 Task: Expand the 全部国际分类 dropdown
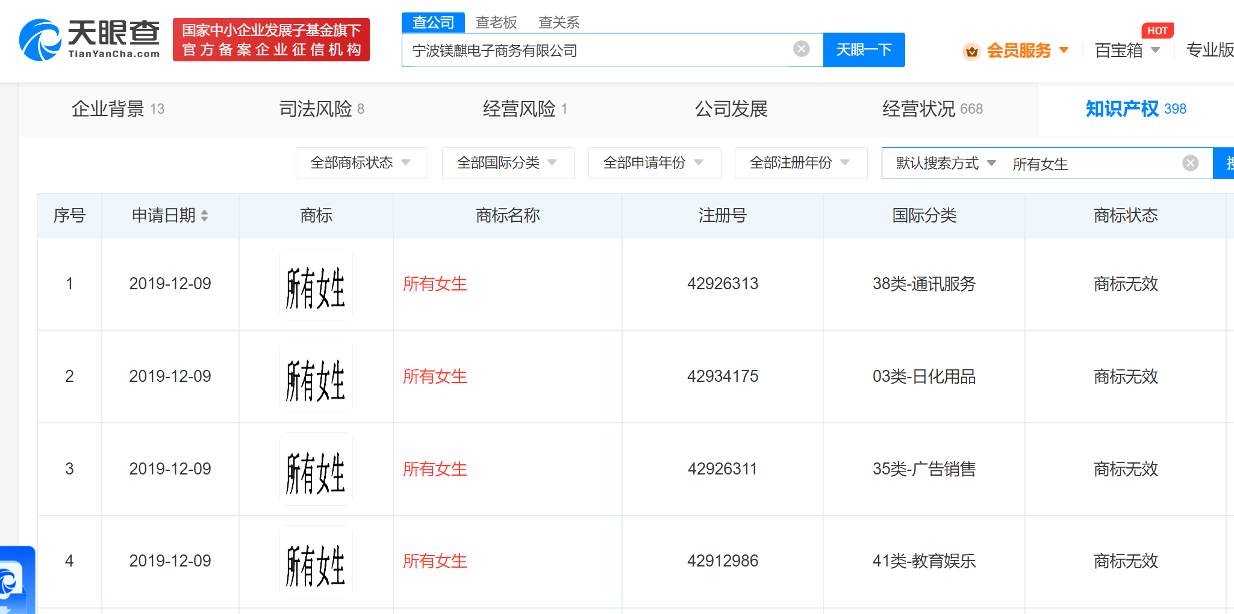click(x=507, y=163)
